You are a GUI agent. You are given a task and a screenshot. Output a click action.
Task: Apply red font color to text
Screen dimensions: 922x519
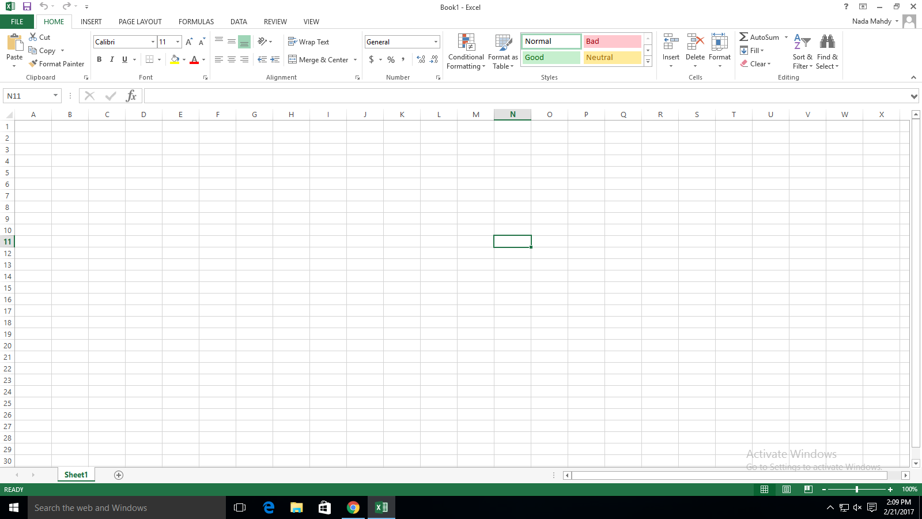pyautogui.click(x=194, y=59)
